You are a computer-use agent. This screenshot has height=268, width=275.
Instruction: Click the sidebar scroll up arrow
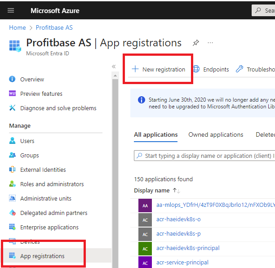click(x=115, y=76)
